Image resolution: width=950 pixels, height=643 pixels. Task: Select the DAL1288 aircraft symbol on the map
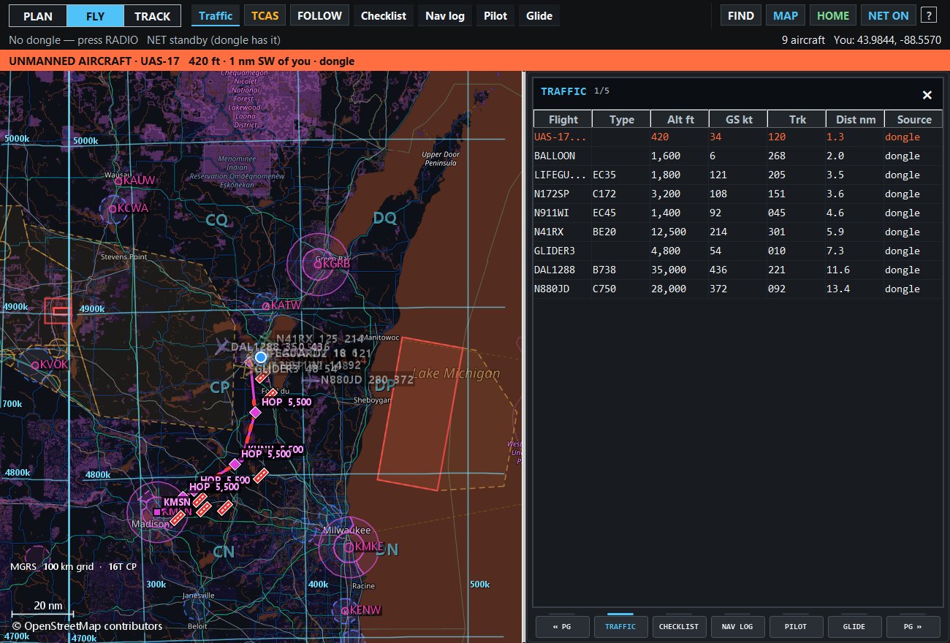coord(221,346)
